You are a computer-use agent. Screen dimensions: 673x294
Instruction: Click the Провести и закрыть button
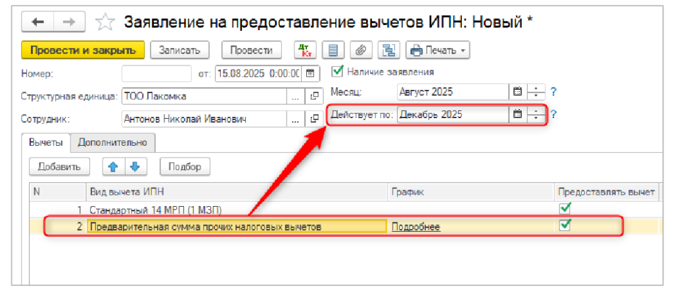click(x=82, y=50)
